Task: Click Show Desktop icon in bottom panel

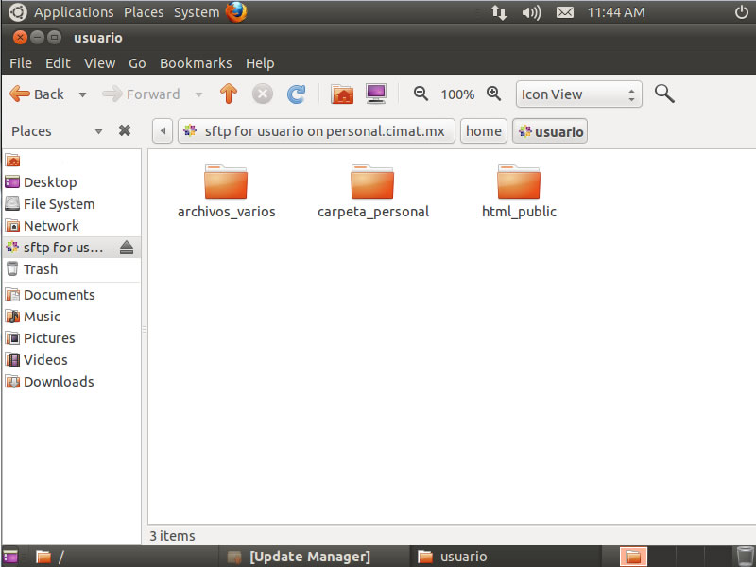Action: pos(10,557)
